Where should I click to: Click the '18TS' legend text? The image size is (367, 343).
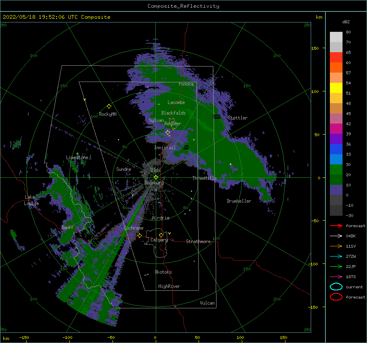[x=351, y=277]
